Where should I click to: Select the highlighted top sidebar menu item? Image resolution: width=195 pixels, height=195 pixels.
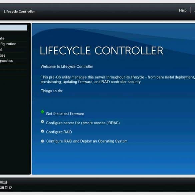14,27
